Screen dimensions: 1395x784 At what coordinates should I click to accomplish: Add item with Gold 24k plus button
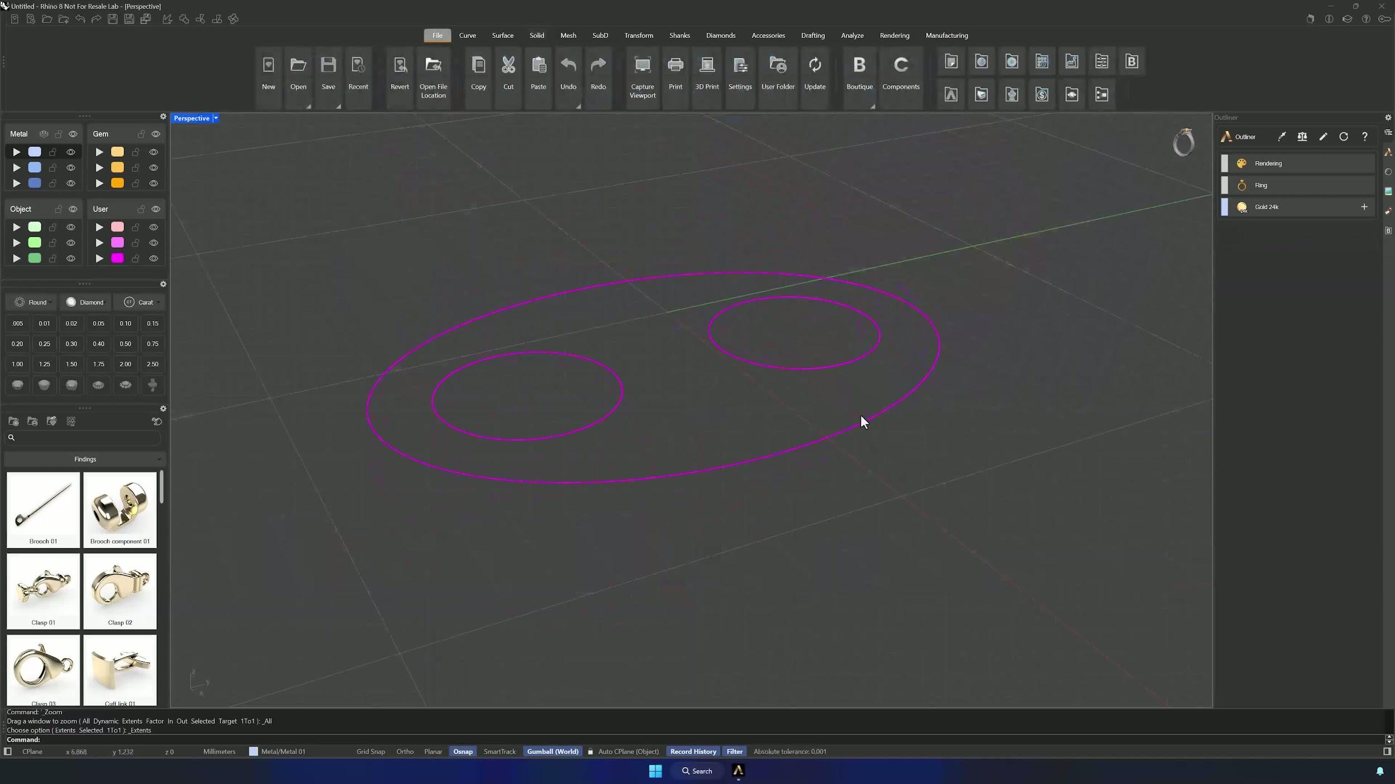tap(1364, 207)
